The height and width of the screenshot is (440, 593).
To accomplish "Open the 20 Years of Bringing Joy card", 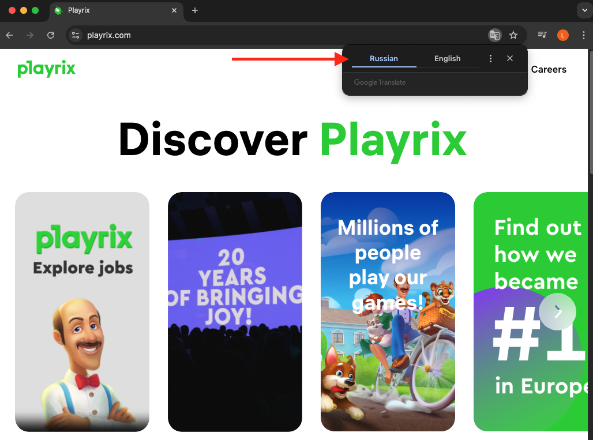I will 235,312.
